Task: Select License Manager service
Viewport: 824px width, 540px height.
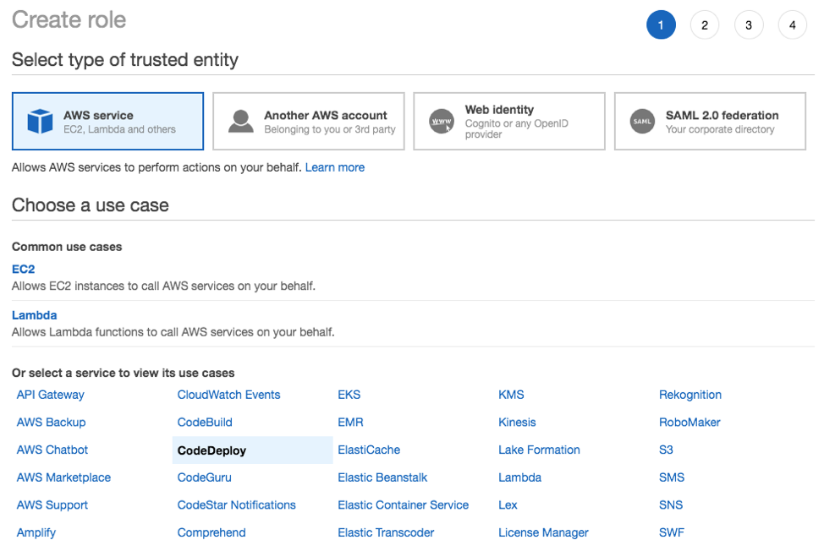Action: 543,532
